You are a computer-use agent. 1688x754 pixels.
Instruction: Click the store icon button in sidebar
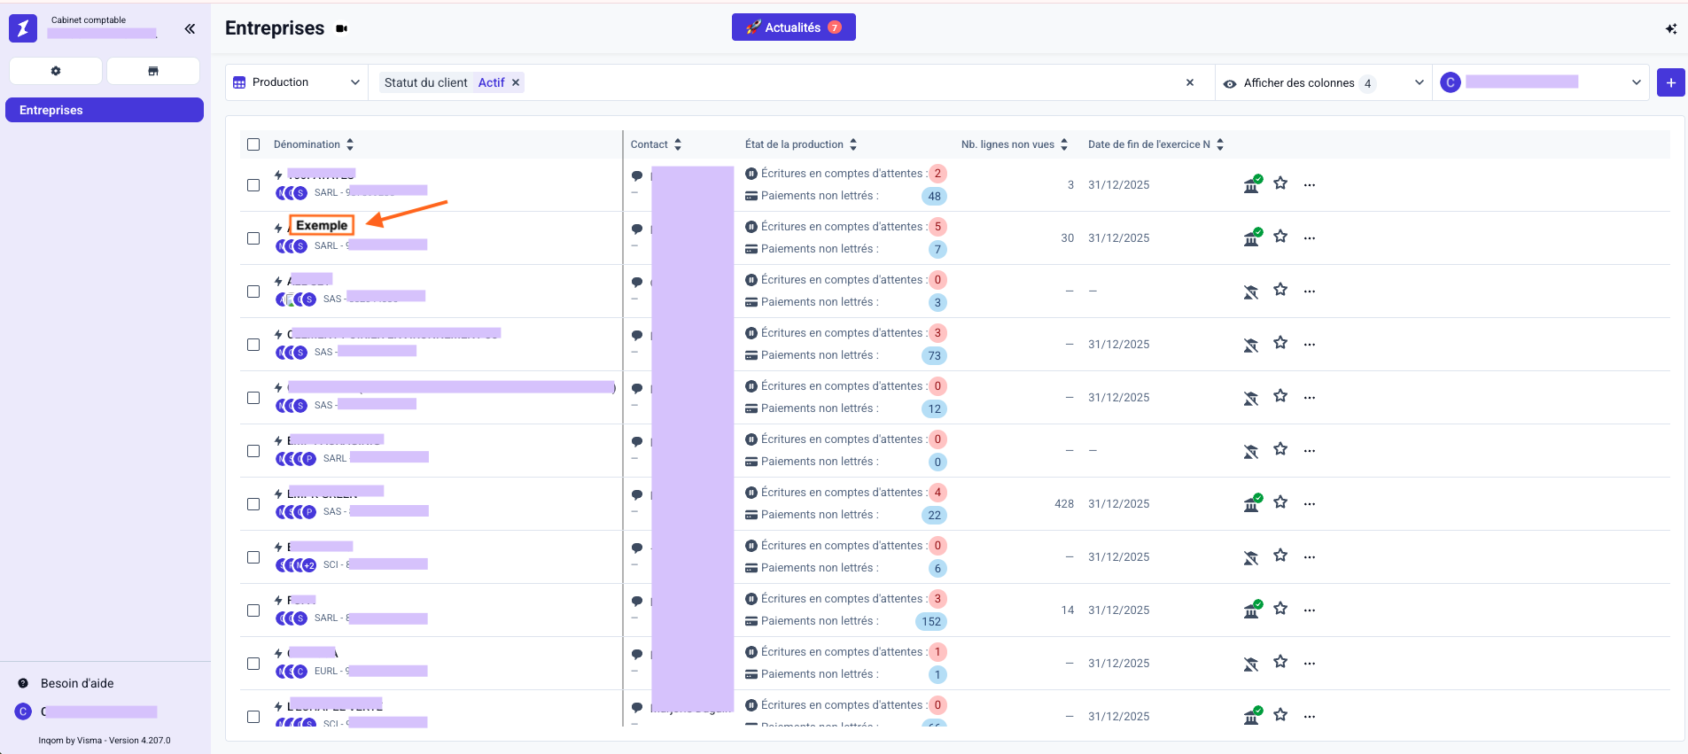point(153,71)
